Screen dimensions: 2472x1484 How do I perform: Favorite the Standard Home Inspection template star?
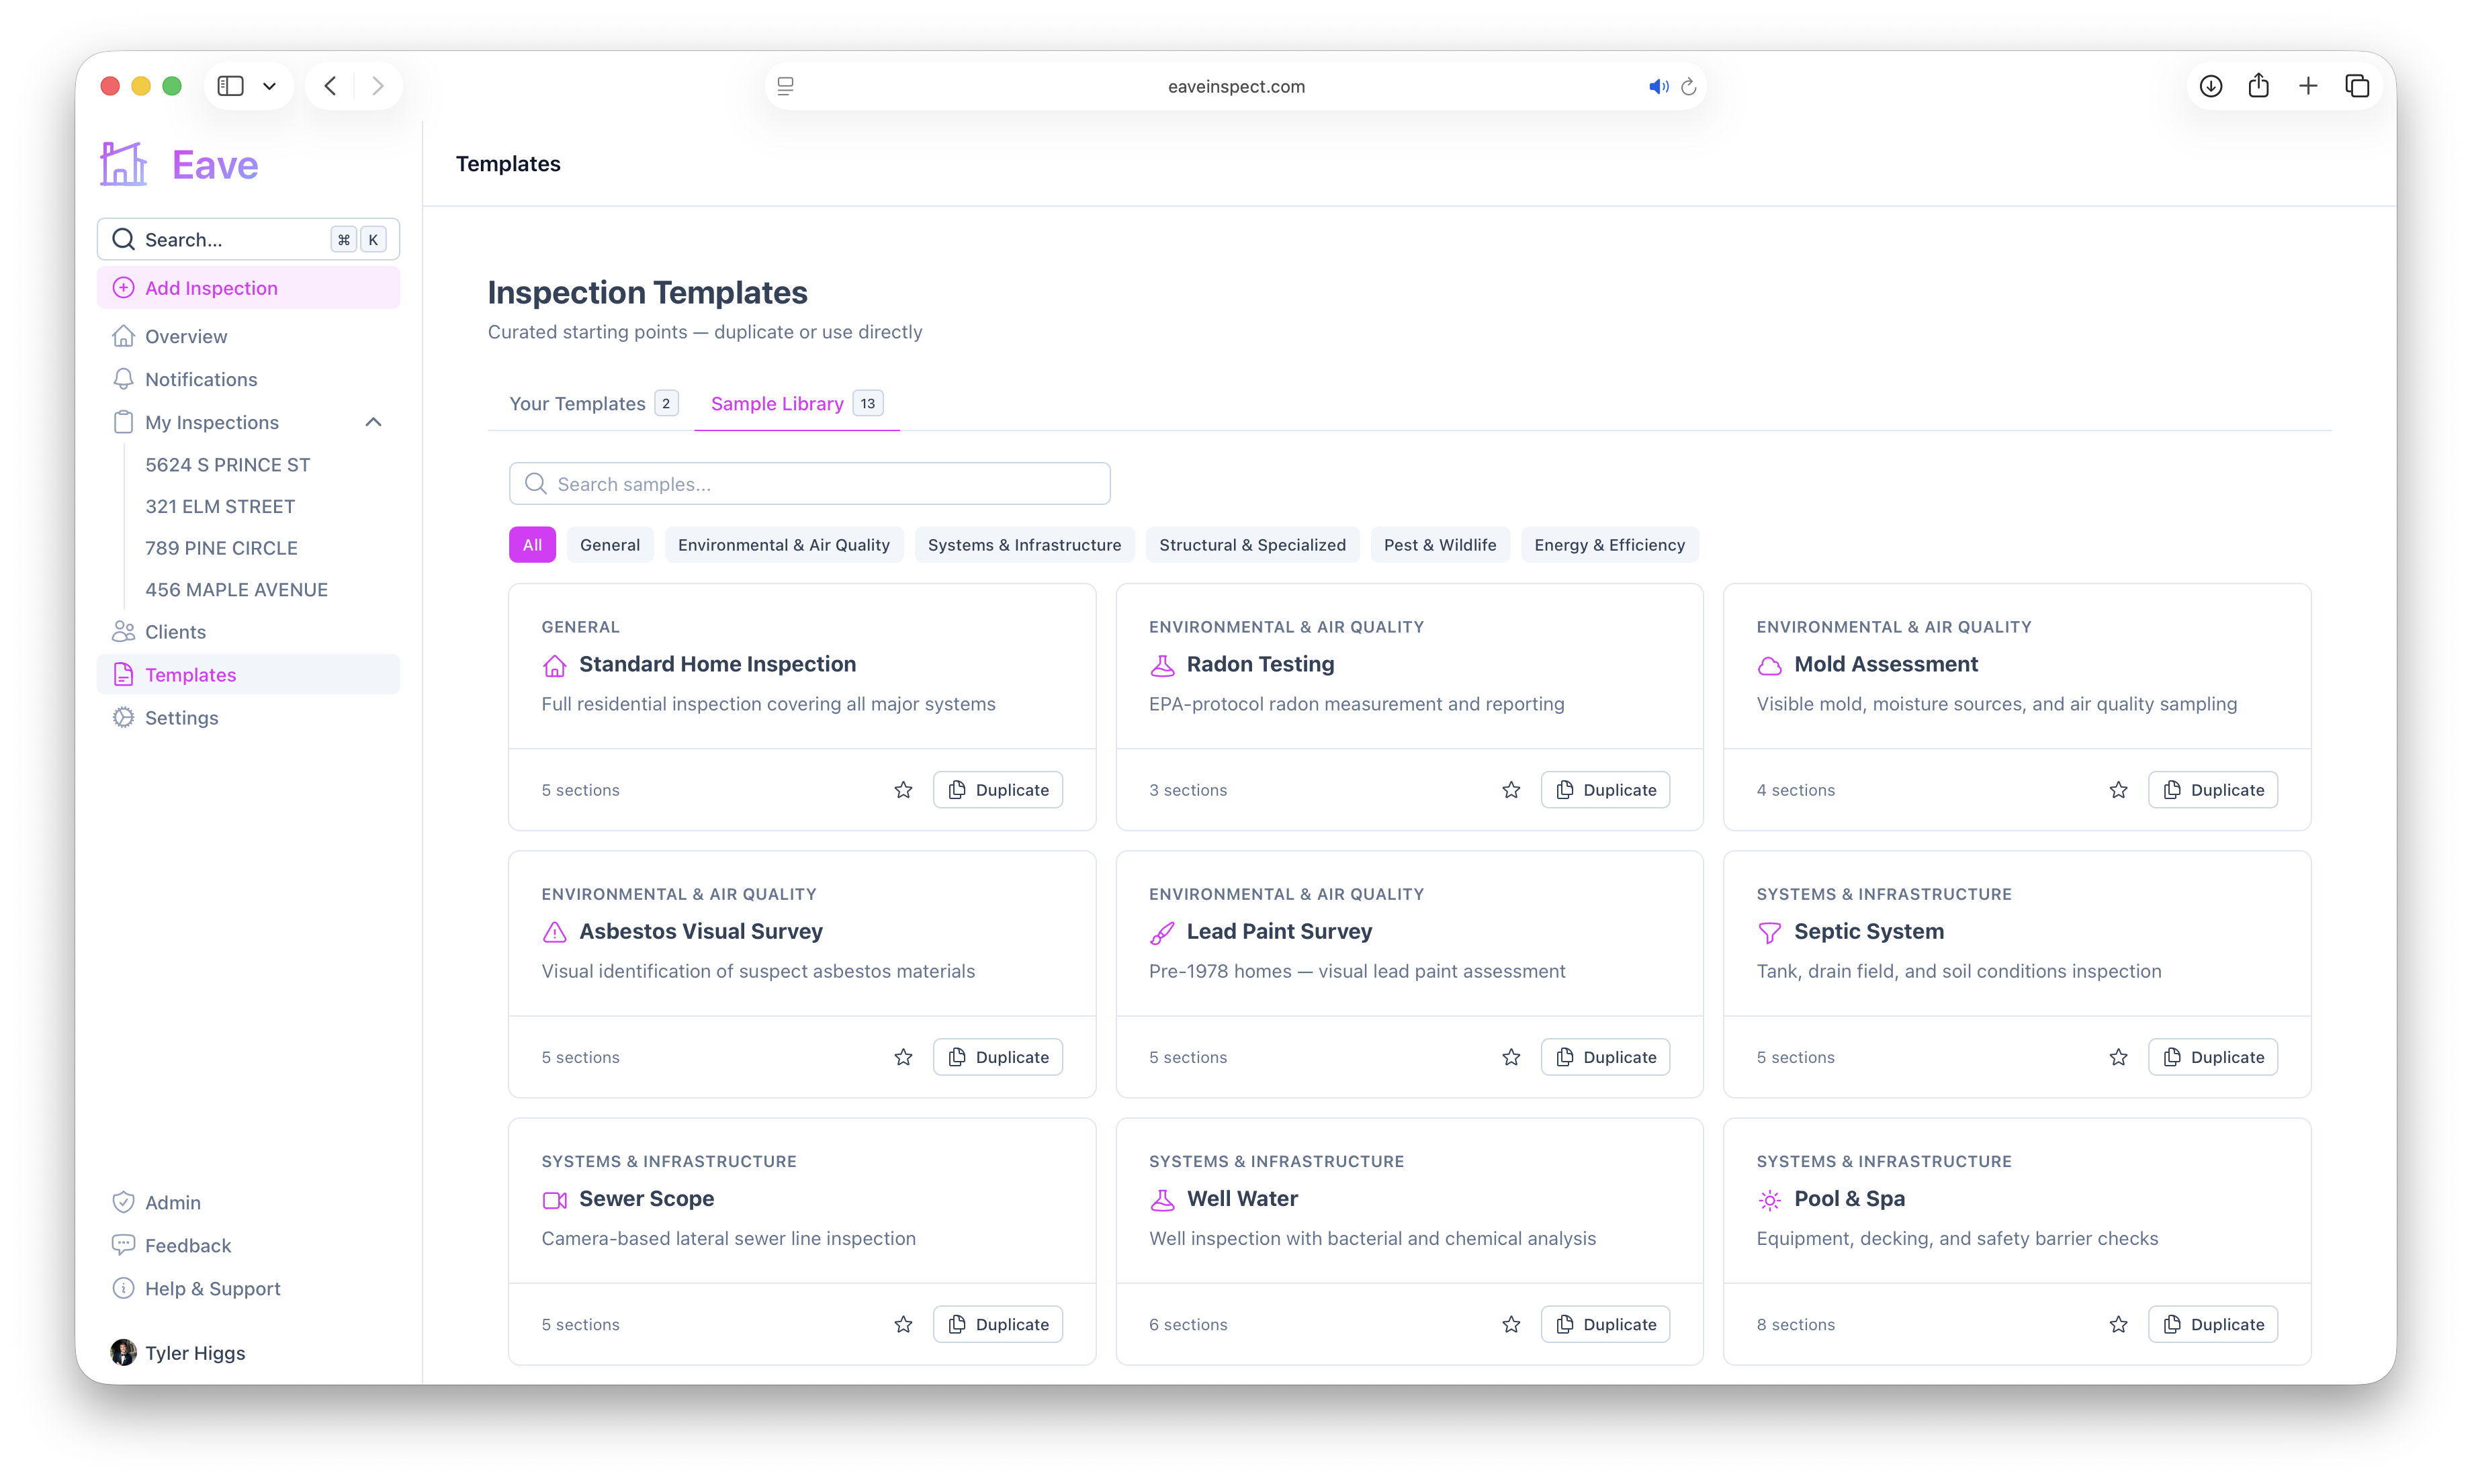pyautogui.click(x=902, y=789)
